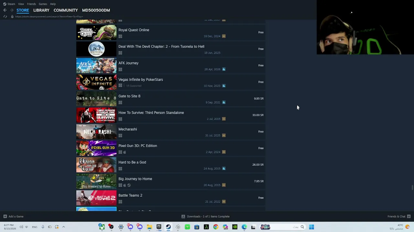Image resolution: width=414 pixels, height=232 pixels.
Task: Go back with the Steam back arrow
Action: [x=5, y=10]
